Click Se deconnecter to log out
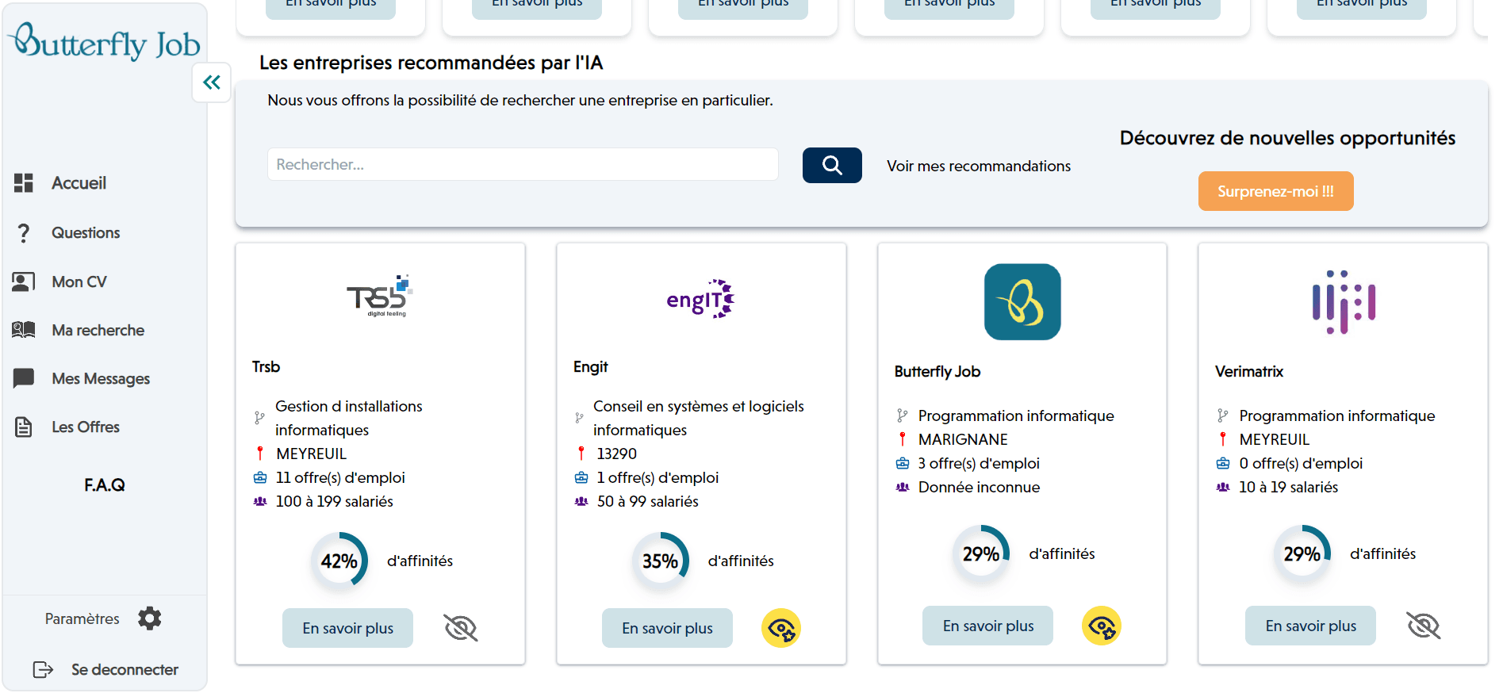The height and width of the screenshot is (693, 1503). coord(125,670)
